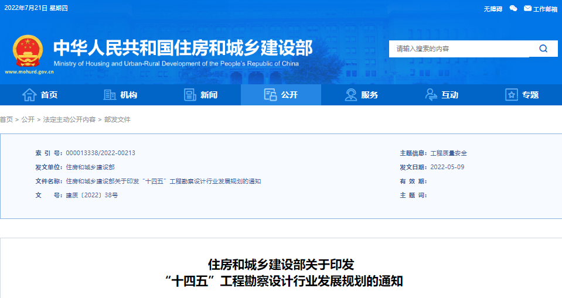Go to 公开 in the breadcrumb
This screenshot has height=298, width=562.
28,119
